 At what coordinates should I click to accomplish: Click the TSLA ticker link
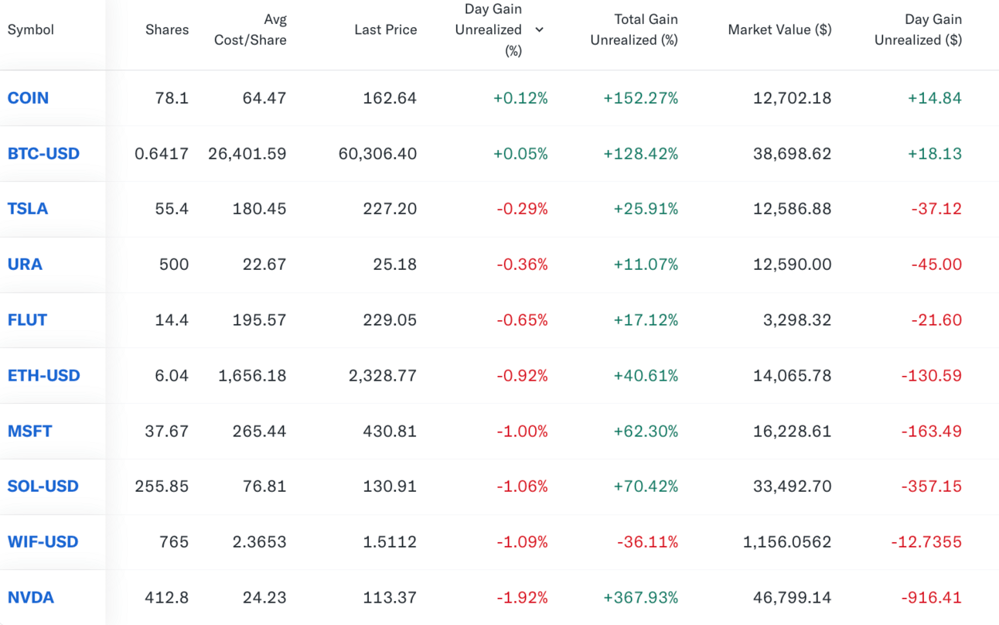[28, 209]
